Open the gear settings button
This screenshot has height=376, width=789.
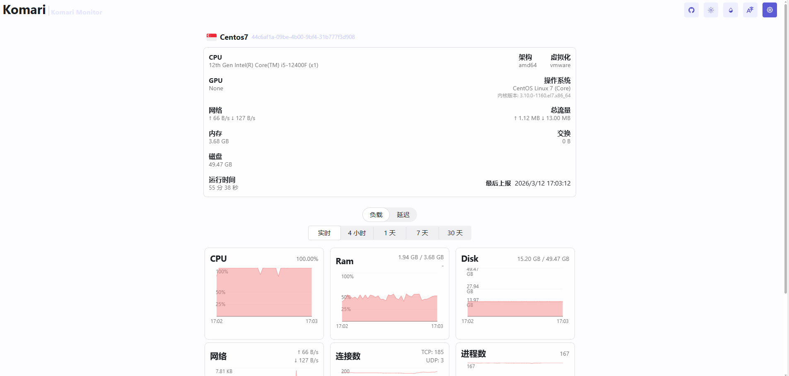pos(770,10)
